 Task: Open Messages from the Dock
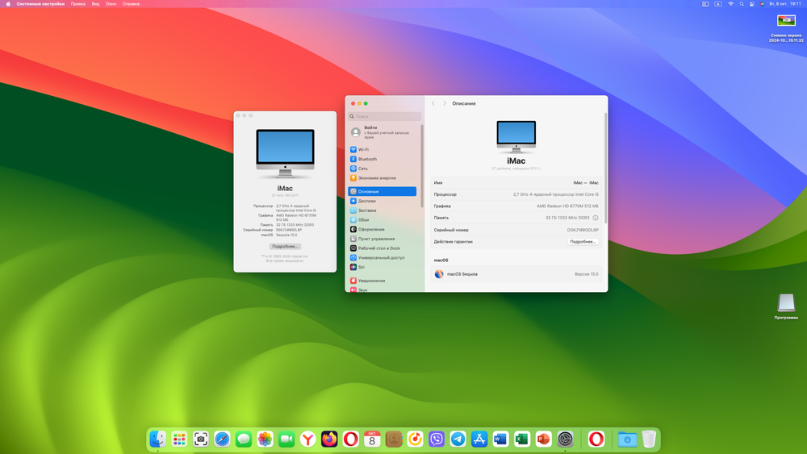244,439
